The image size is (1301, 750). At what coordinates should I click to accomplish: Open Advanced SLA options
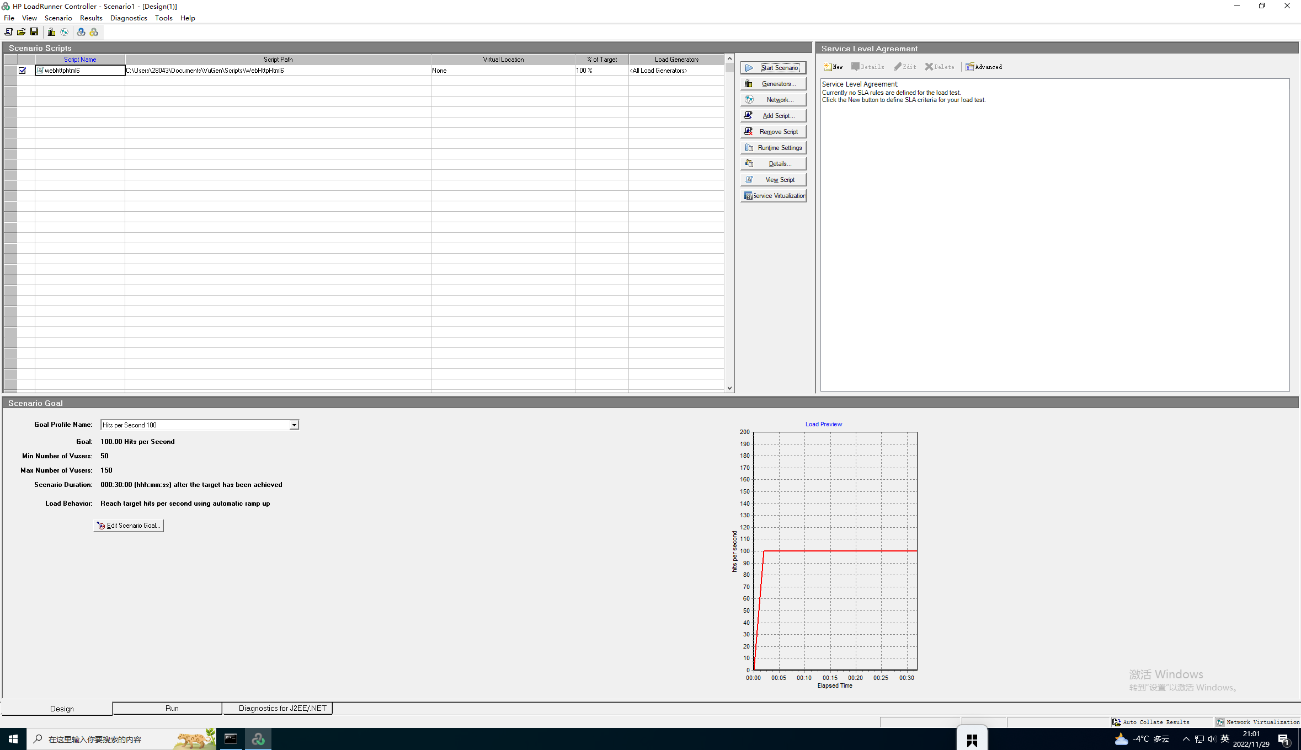coord(984,67)
